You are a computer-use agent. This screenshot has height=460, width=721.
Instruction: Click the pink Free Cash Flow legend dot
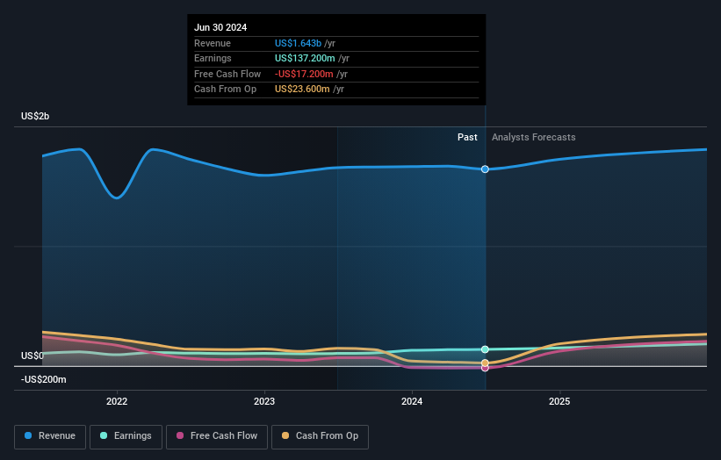(x=180, y=435)
